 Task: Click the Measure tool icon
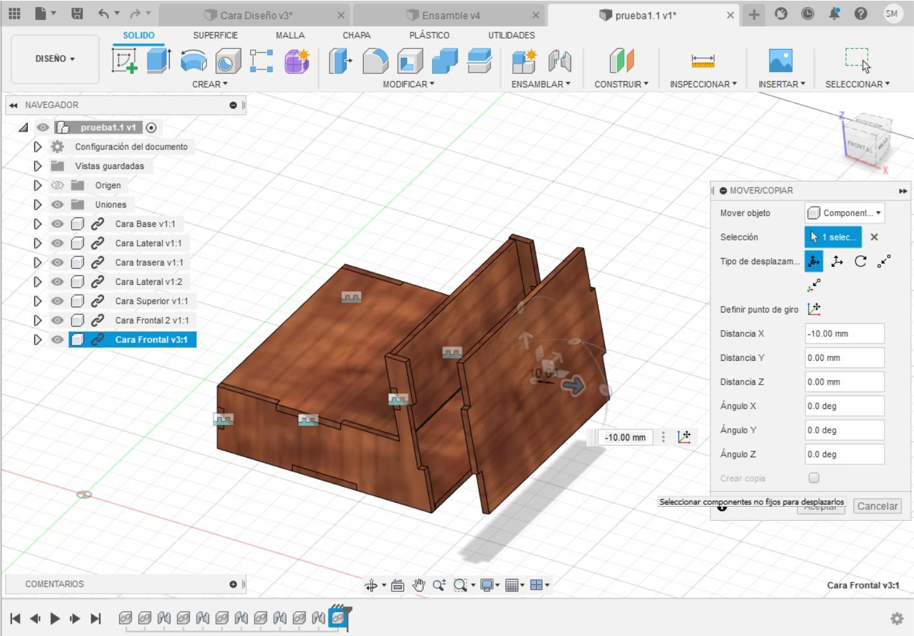click(703, 61)
